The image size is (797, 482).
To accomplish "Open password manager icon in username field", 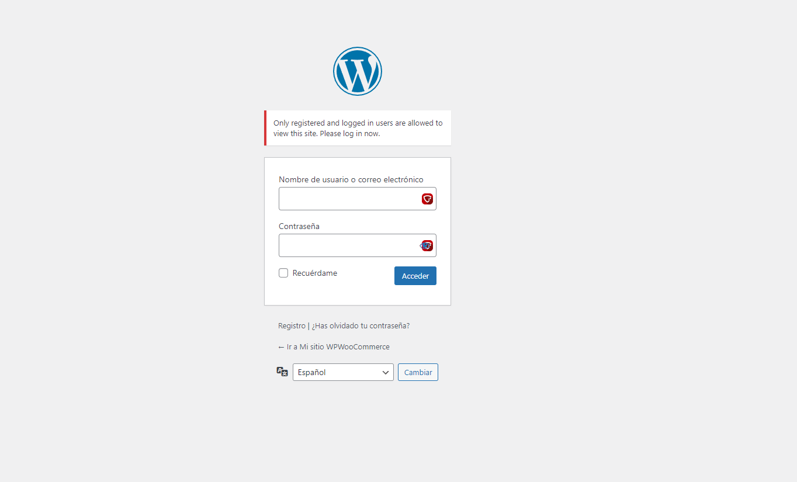I will [x=427, y=199].
